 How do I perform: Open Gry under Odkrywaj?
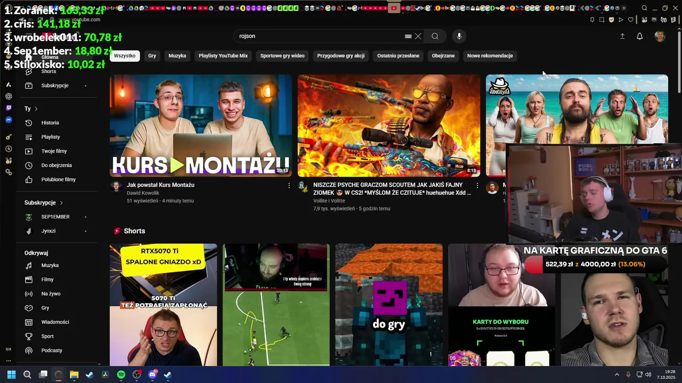[57, 308]
